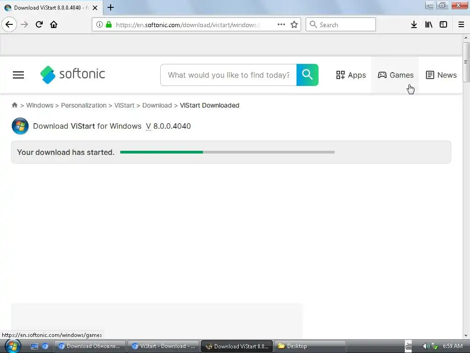Follow the Download breadcrumb link
The image size is (470, 353).
click(x=157, y=105)
